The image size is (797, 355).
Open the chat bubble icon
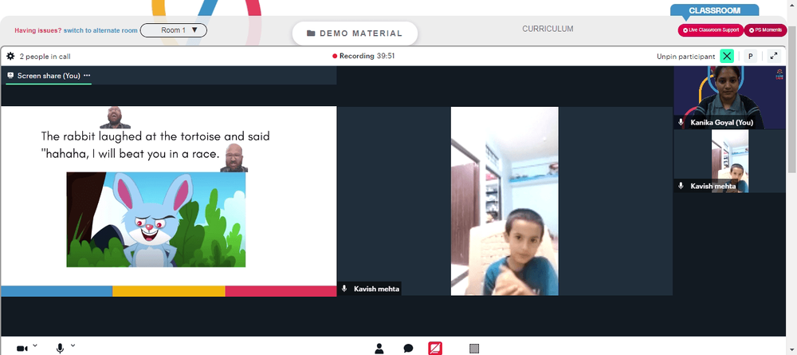[408, 349]
